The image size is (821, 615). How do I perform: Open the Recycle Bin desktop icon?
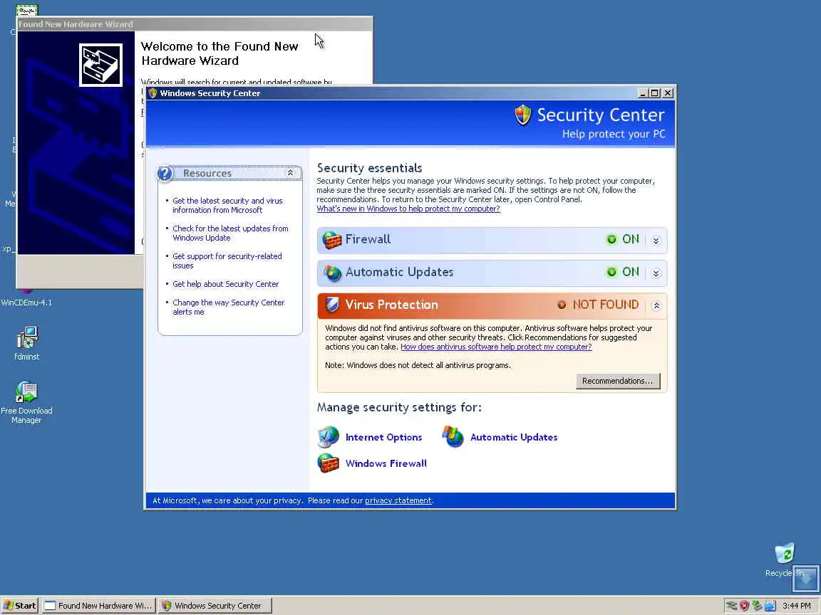tap(785, 553)
